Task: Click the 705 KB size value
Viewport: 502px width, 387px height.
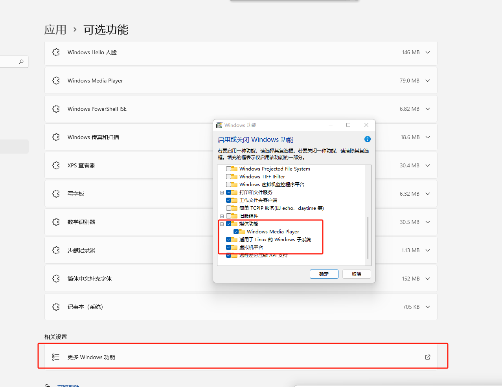Action: coord(411,307)
